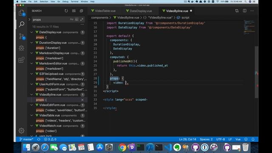The image size is (272, 153).
Task: Open the Go menu
Action: point(59,1)
